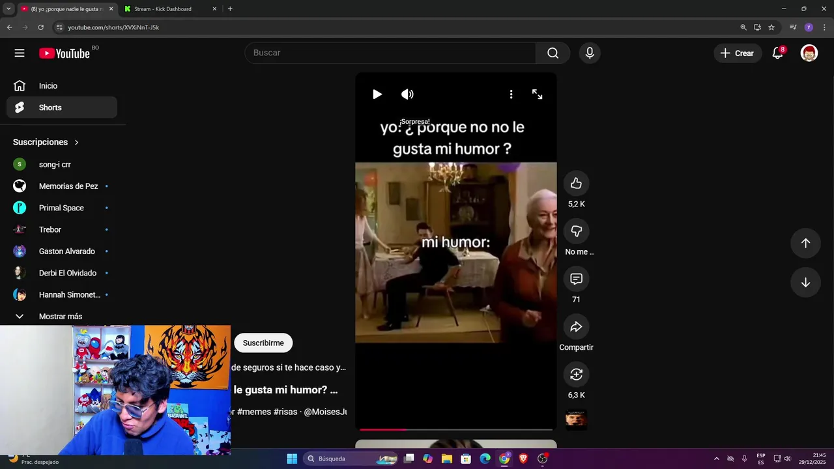Click the YouTube logo to go home
The image size is (834, 469).
point(65,53)
